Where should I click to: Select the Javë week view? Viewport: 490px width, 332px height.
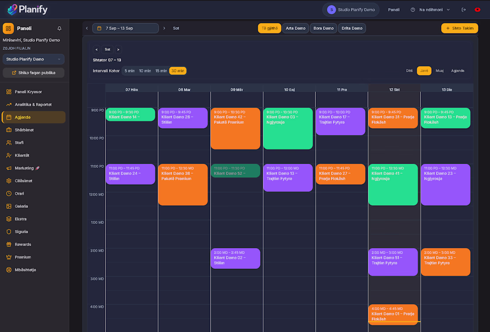coord(424,71)
